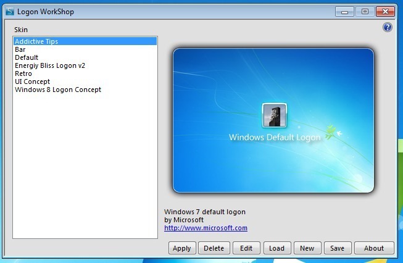Minimize the Logon WorkShop window
Screen dimensions: 403x263
tap(344, 12)
